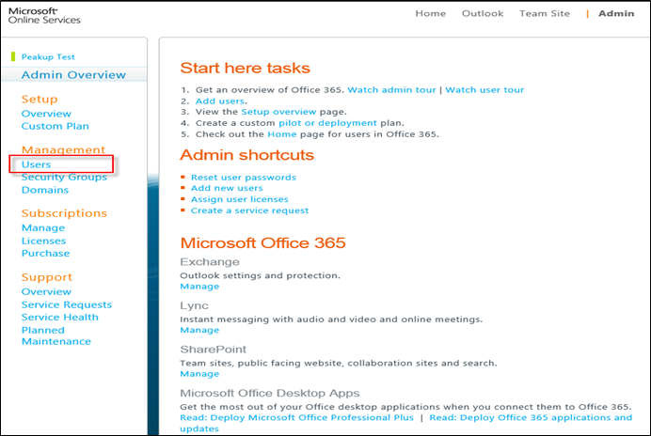Select the Admin top navigation item
Image resolution: width=651 pixels, height=436 pixels.
pos(616,14)
